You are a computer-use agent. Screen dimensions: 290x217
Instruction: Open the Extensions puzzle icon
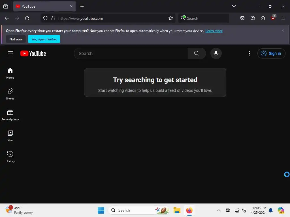pos(263,18)
